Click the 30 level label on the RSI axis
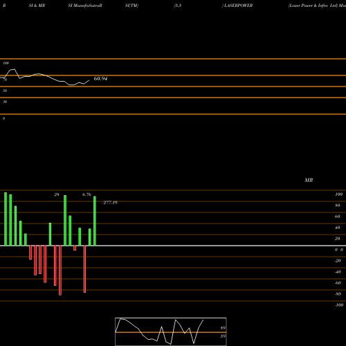Screen dimensions: 346x346 tap(5, 102)
